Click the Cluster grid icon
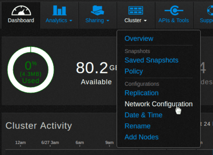Image resolution: width=213 pixels, height=155 pixels. 136,10
